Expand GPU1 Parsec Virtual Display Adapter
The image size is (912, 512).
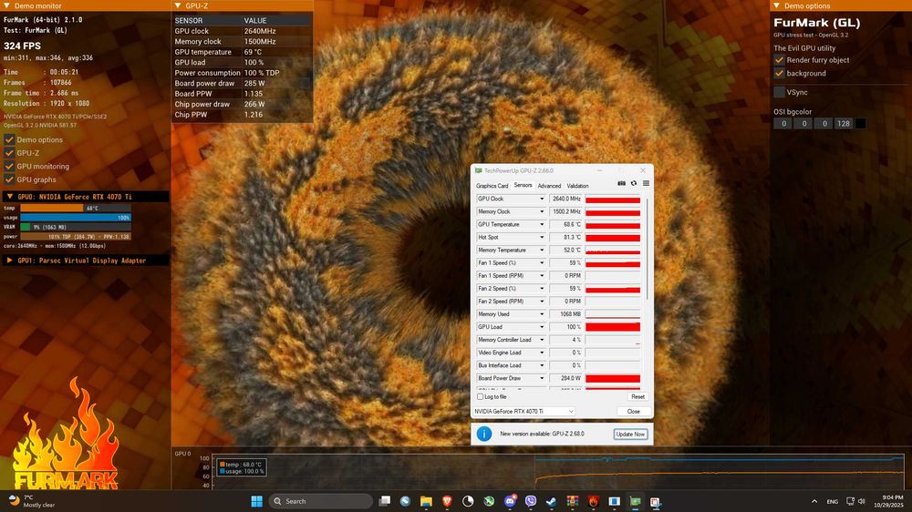click(9, 261)
